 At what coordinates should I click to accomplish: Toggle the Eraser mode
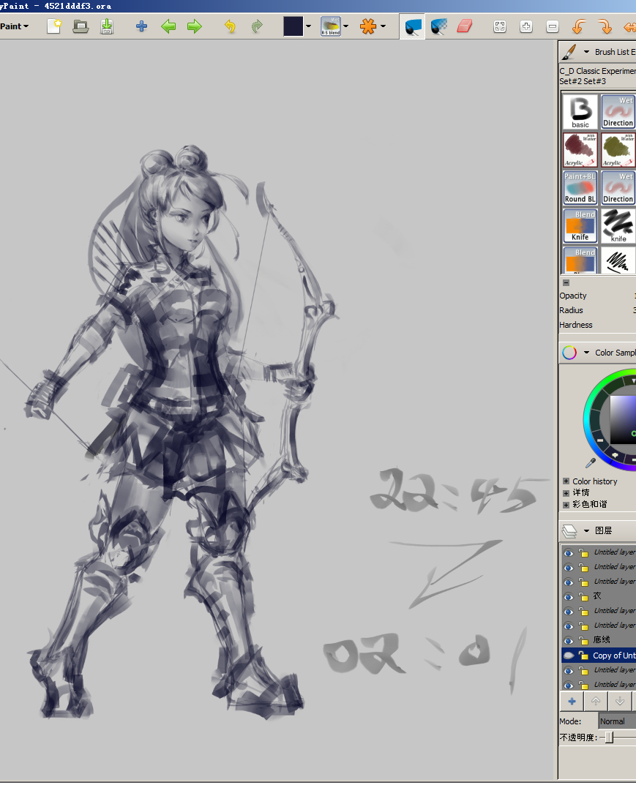pos(465,26)
